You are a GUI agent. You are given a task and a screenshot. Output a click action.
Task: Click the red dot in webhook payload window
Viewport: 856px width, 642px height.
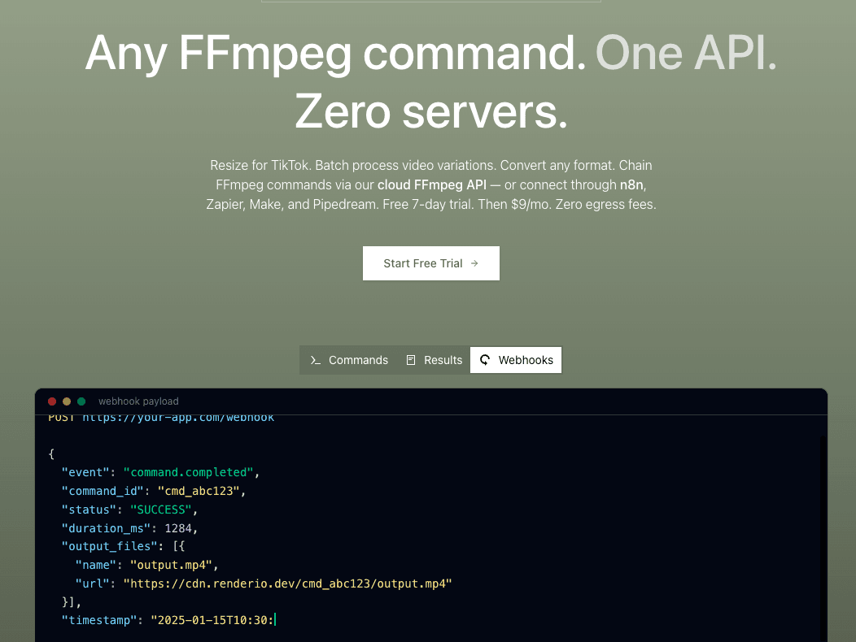52,401
